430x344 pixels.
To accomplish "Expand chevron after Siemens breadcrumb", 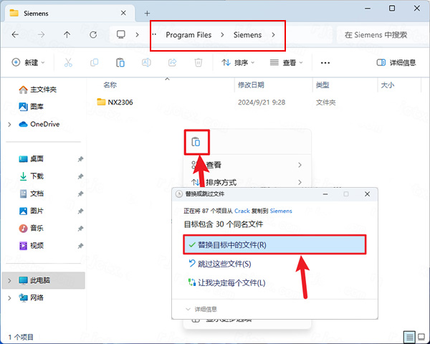I will tap(274, 35).
